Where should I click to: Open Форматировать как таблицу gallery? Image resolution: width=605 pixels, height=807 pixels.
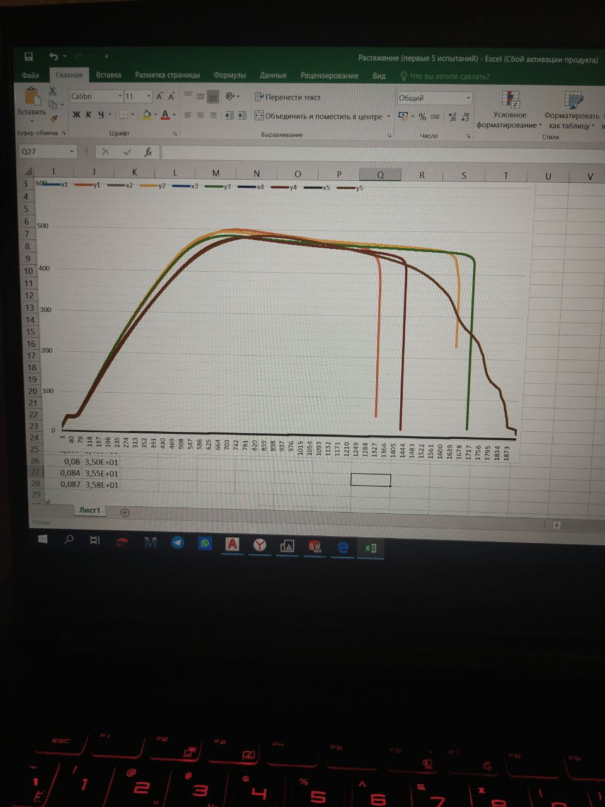[572, 110]
